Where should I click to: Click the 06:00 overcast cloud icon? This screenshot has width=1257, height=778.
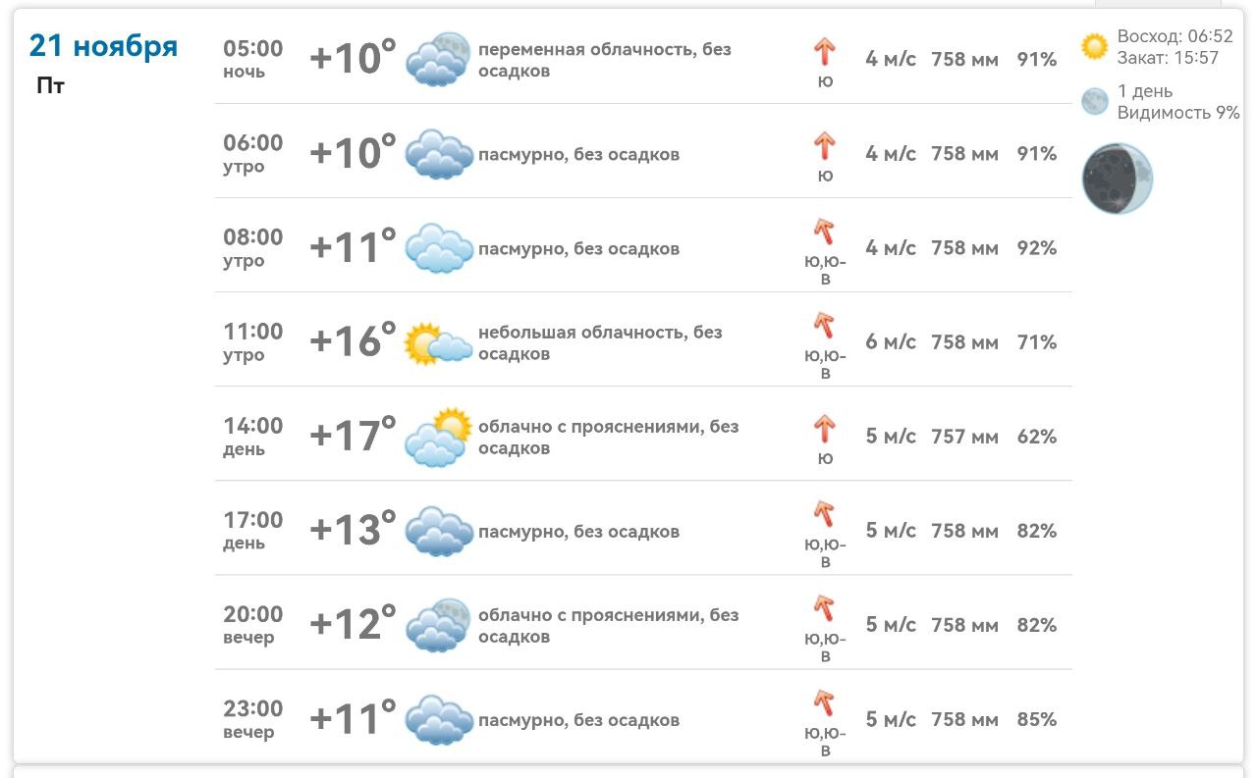coord(438,154)
